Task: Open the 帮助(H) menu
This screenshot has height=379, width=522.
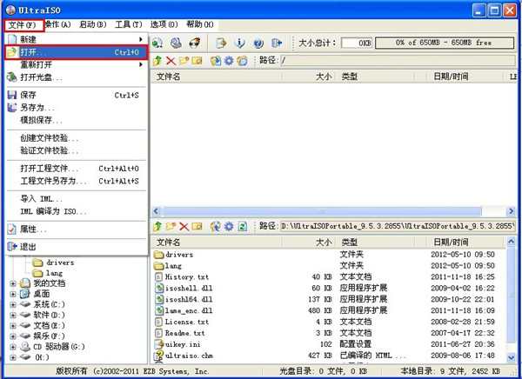Action: pyautogui.click(x=200, y=24)
